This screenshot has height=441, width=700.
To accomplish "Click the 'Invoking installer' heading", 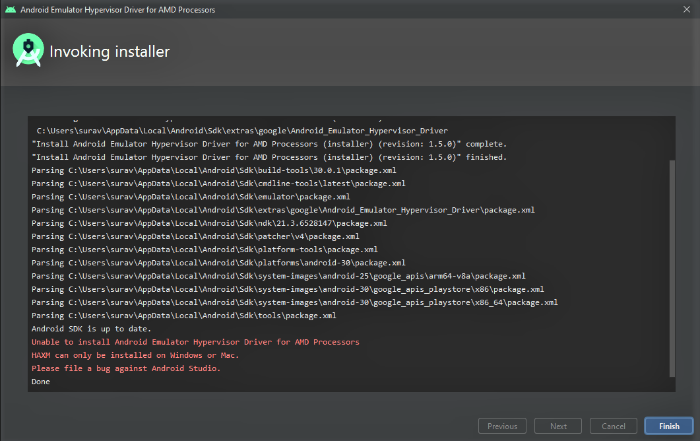I will (110, 51).
